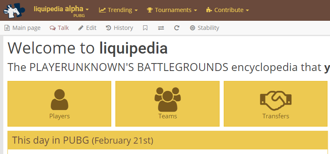The width and height of the screenshot is (330, 154).
Task: Click the Tournaments trophy icon
Action: pos(150,10)
